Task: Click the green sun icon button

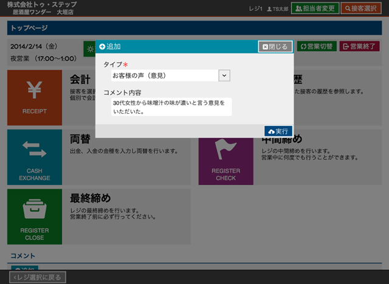Action: pyautogui.click(x=89, y=47)
